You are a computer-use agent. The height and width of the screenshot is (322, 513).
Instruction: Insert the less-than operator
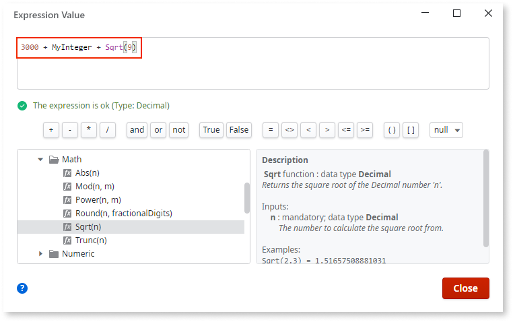tap(308, 130)
